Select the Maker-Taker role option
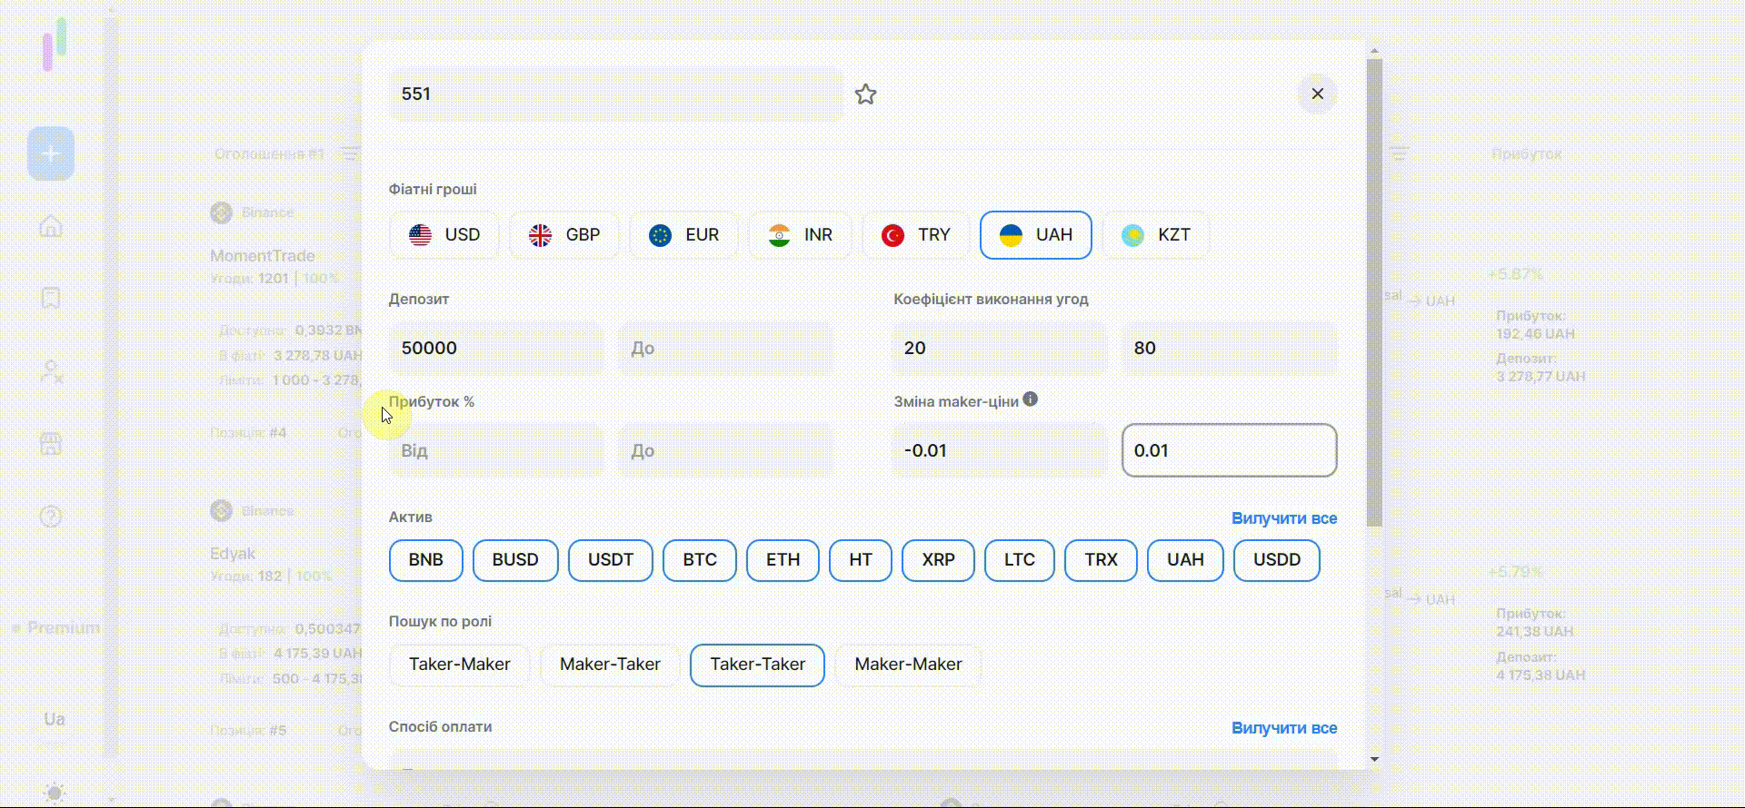Image resolution: width=1745 pixels, height=808 pixels. pyautogui.click(x=610, y=665)
